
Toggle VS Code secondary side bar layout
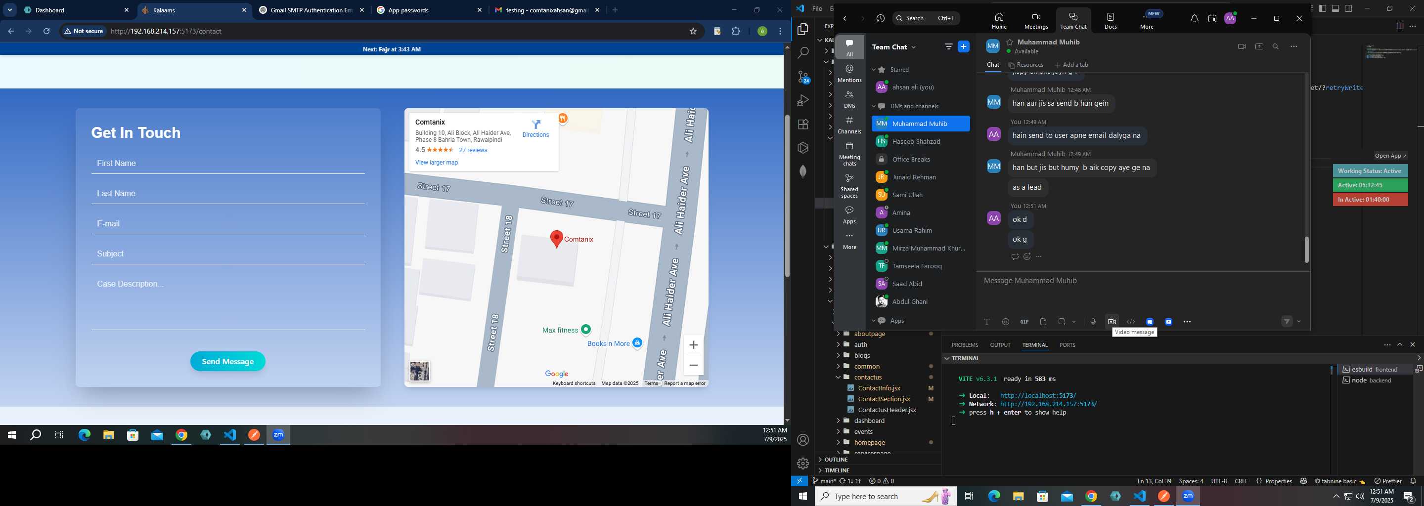[x=1349, y=9]
